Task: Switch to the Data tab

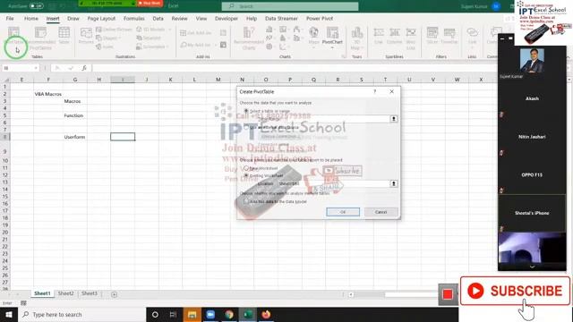Action: 158,18
